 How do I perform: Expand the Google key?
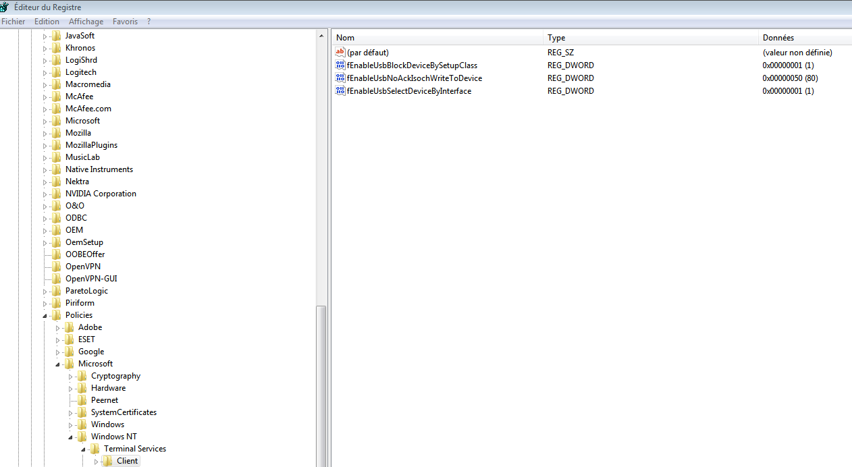point(59,351)
